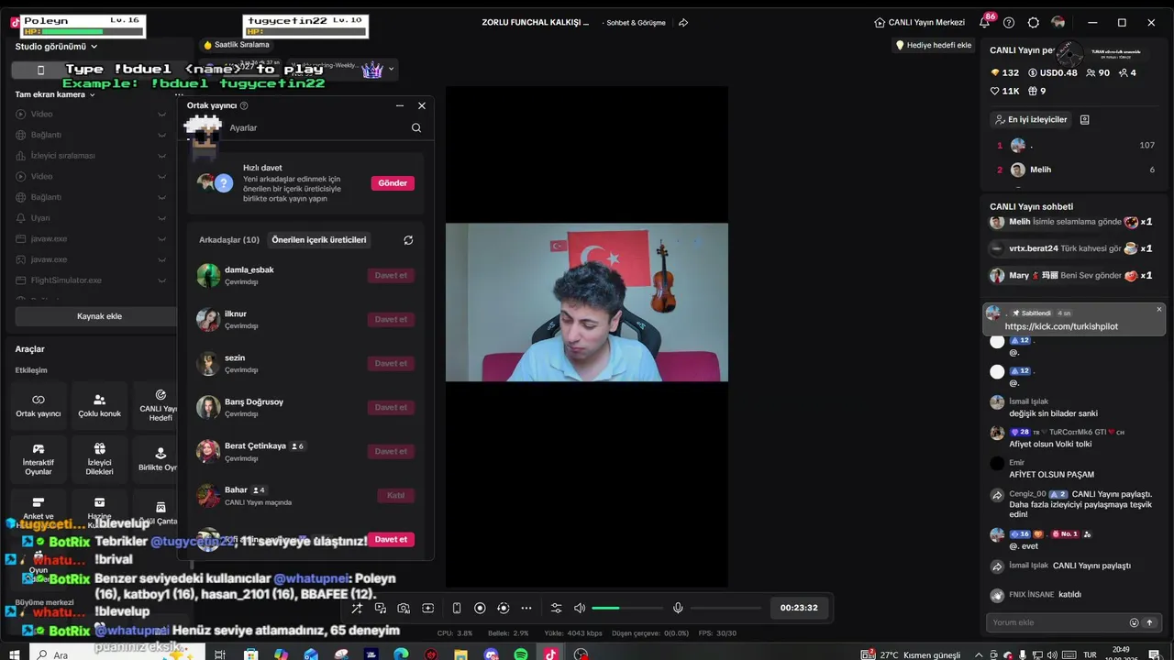This screenshot has width=1174, height=660.
Task: Refresh the suggested creators list
Action: click(408, 240)
